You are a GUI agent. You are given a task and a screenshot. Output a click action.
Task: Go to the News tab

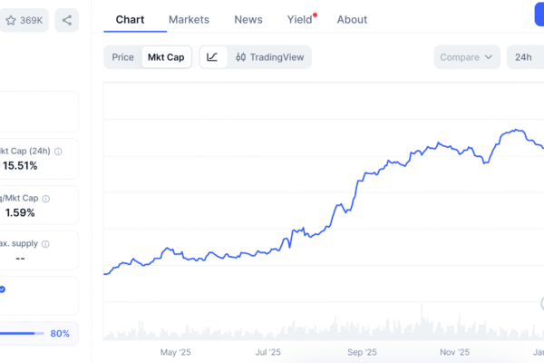pyautogui.click(x=248, y=19)
